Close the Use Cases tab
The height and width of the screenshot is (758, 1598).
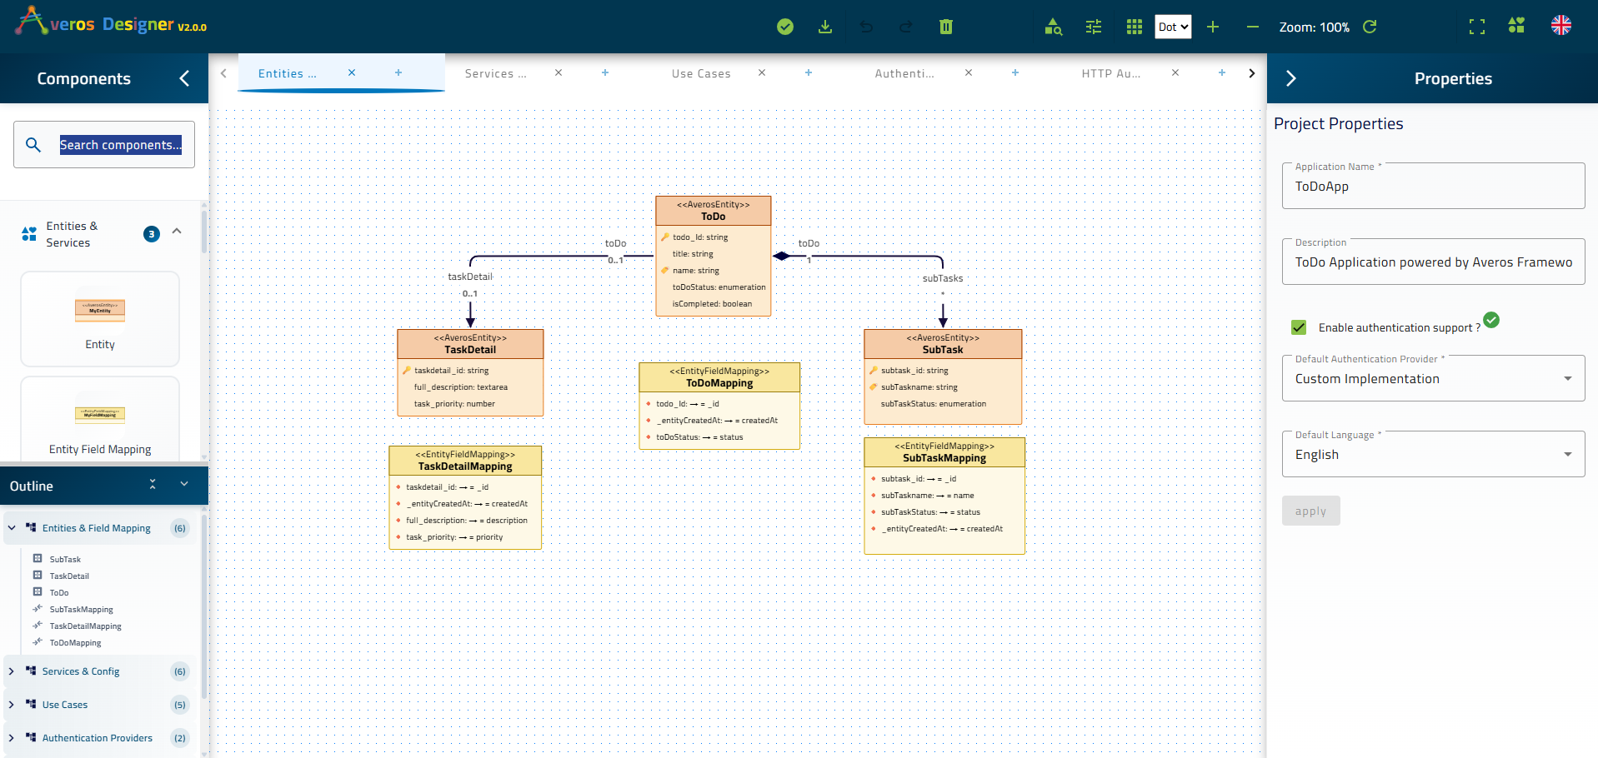[x=762, y=72]
